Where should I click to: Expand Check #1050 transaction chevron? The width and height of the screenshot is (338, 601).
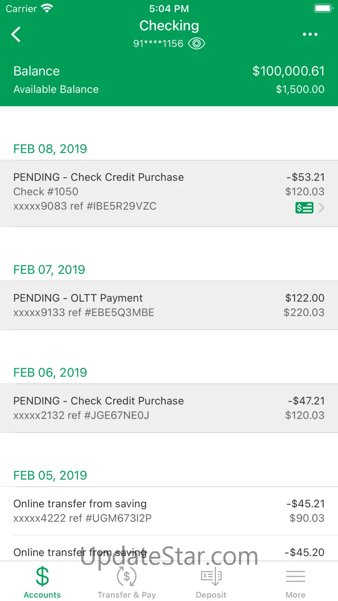pos(322,208)
